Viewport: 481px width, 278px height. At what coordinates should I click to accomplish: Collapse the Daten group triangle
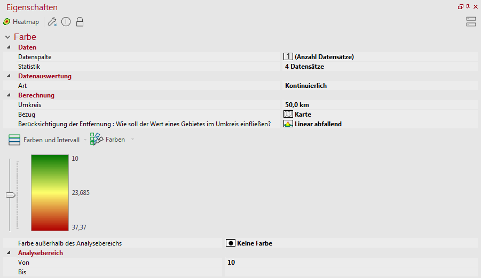9,47
